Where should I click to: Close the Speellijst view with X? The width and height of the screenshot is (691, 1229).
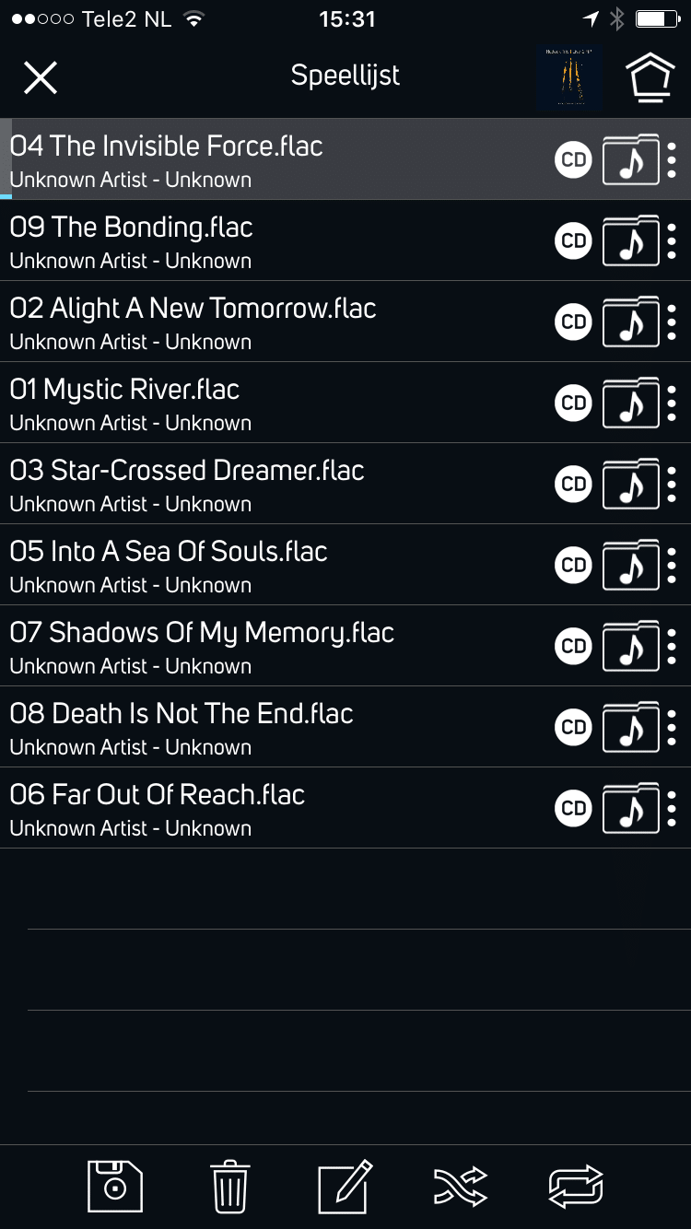41,77
